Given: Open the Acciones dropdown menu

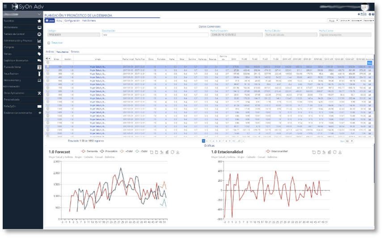Looking at the screenshot, I should [356, 21].
